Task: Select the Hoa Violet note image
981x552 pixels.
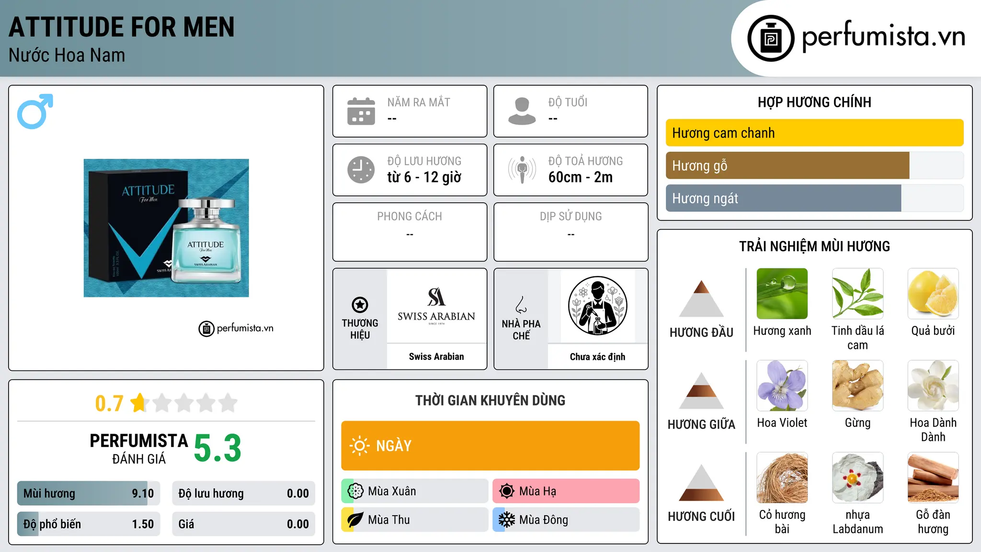Action: 782,386
